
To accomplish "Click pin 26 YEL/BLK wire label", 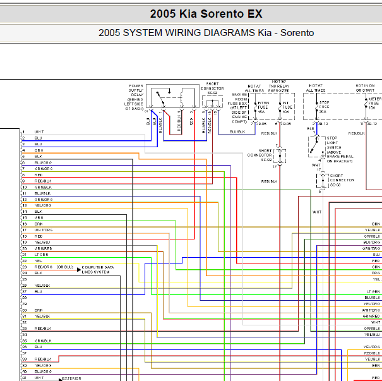I will [x=42, y=286].
